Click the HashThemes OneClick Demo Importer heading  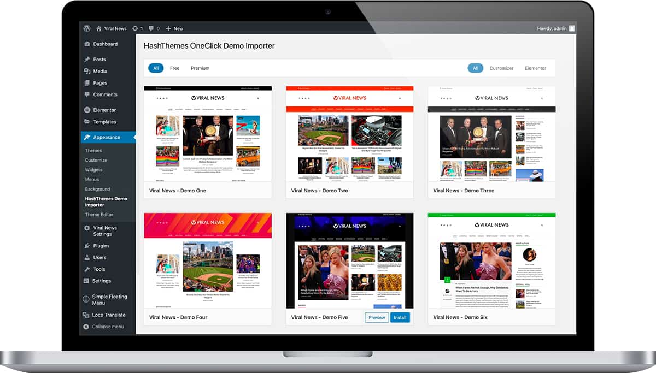click(x=209, y=46)
